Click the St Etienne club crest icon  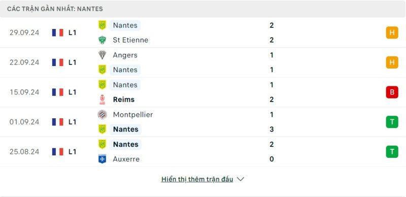tap(102, 40)
